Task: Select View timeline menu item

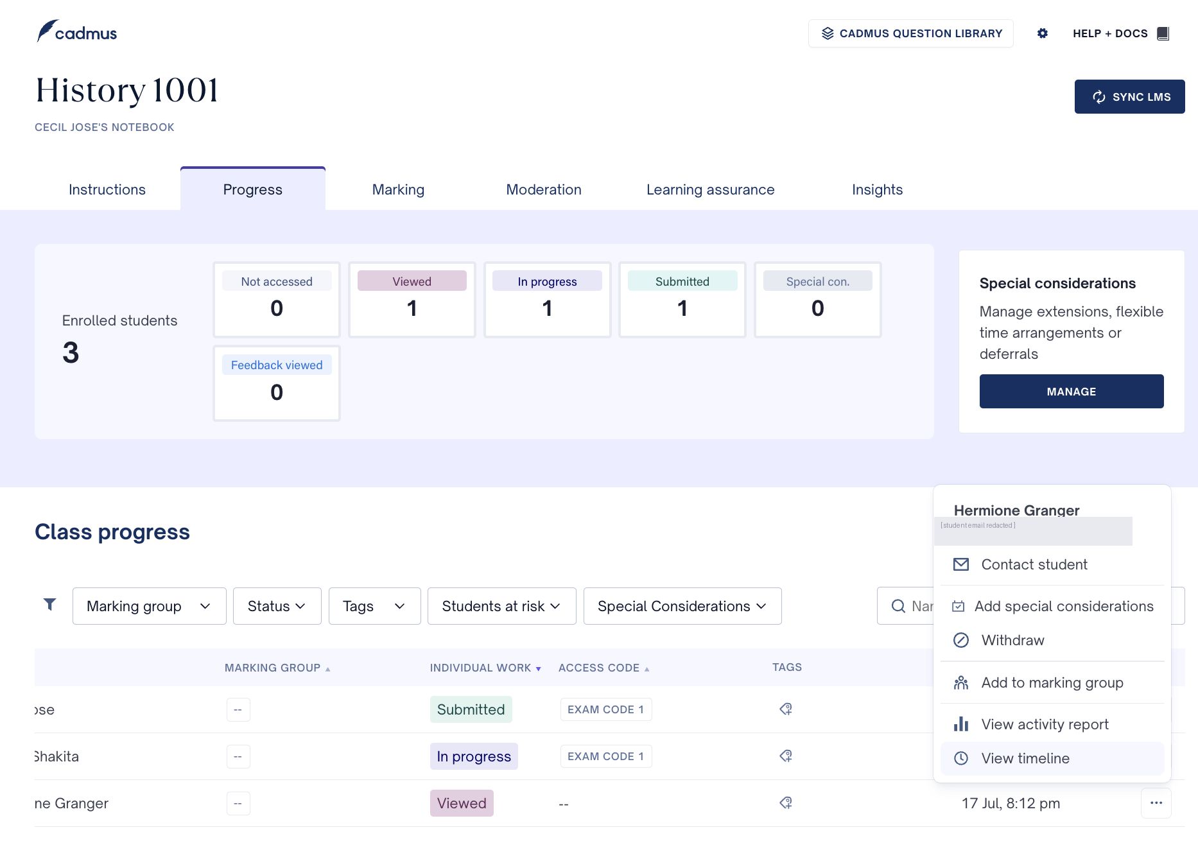Action: (x=1052, y=758)
